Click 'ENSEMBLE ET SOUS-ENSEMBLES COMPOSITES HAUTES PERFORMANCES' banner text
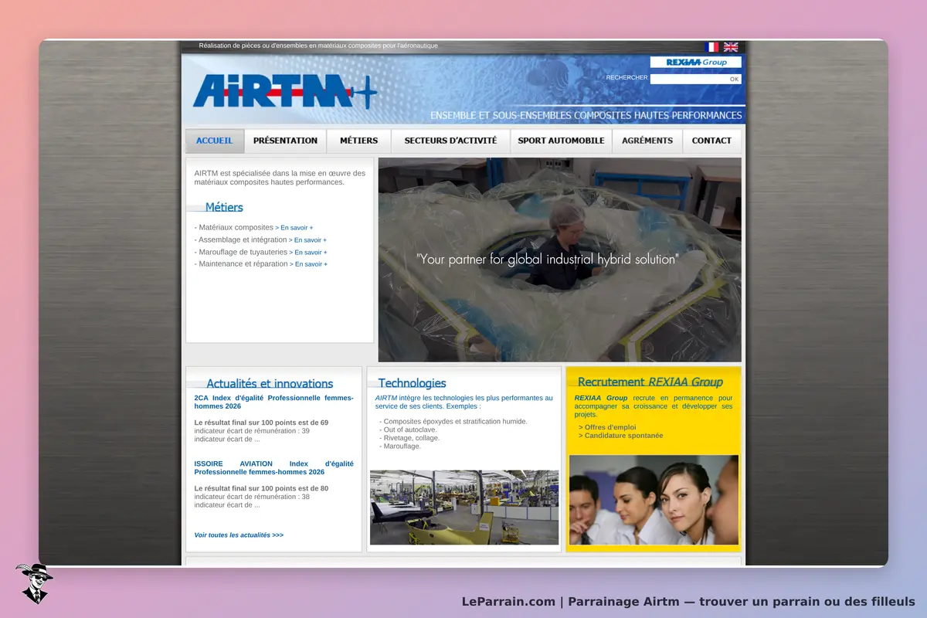 click(586, 116)
